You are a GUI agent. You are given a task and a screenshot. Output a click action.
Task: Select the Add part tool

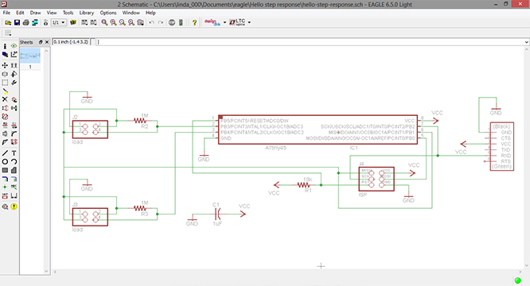coord(14,99)
